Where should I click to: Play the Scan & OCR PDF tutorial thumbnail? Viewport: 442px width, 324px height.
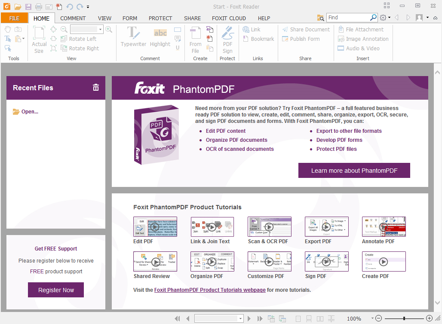click(269, 226)
